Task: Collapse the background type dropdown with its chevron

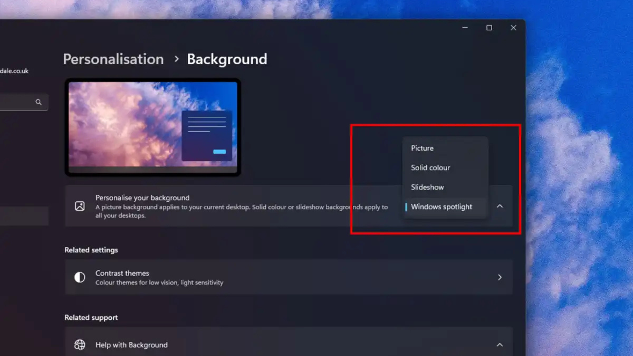Action: point(500,206)
